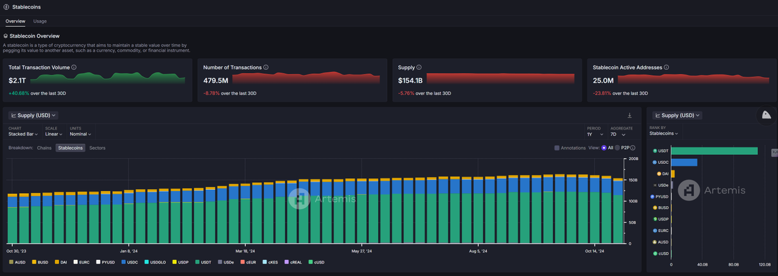Open the Rank By Stablecoins dropdown
This screenshot has width=778, height=276.
tap(665, 133)
